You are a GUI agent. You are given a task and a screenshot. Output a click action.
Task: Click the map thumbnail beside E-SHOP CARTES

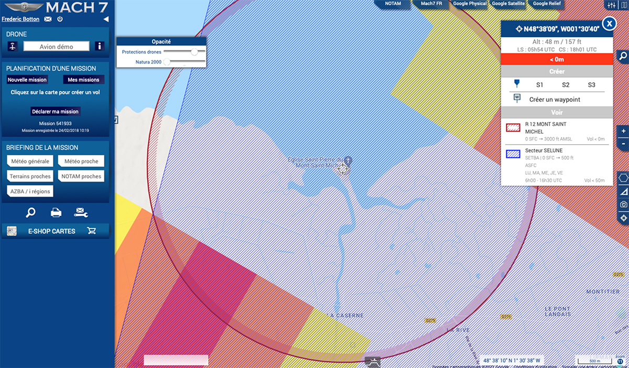coord(13,231)
